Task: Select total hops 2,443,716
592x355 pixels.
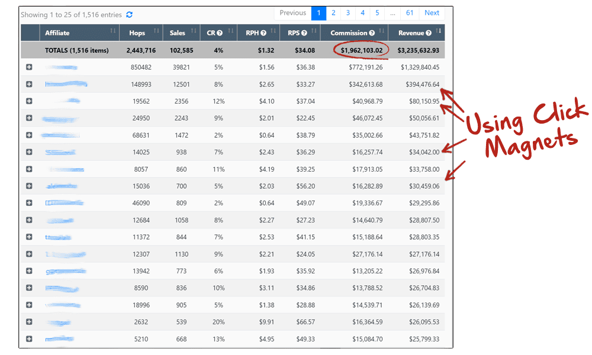Action: coord(141,50)
